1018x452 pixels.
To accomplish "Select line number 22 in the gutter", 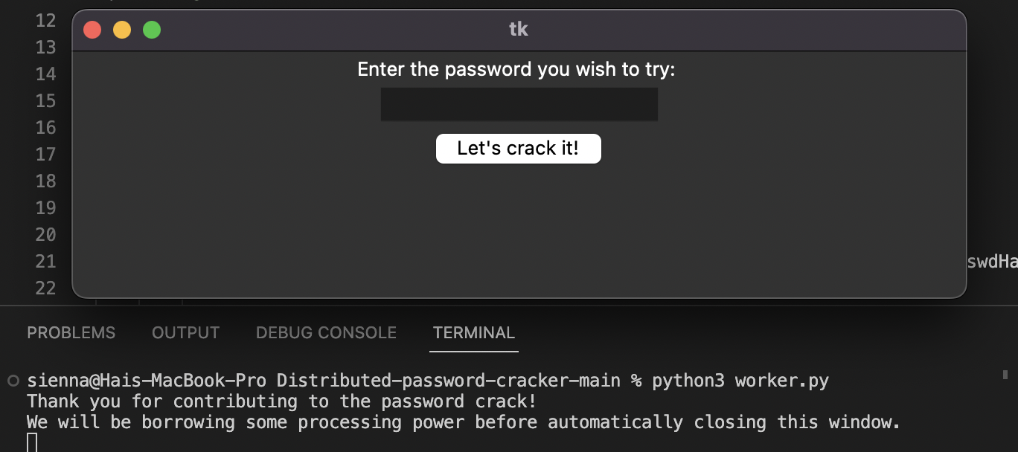I will coord(46,288).
